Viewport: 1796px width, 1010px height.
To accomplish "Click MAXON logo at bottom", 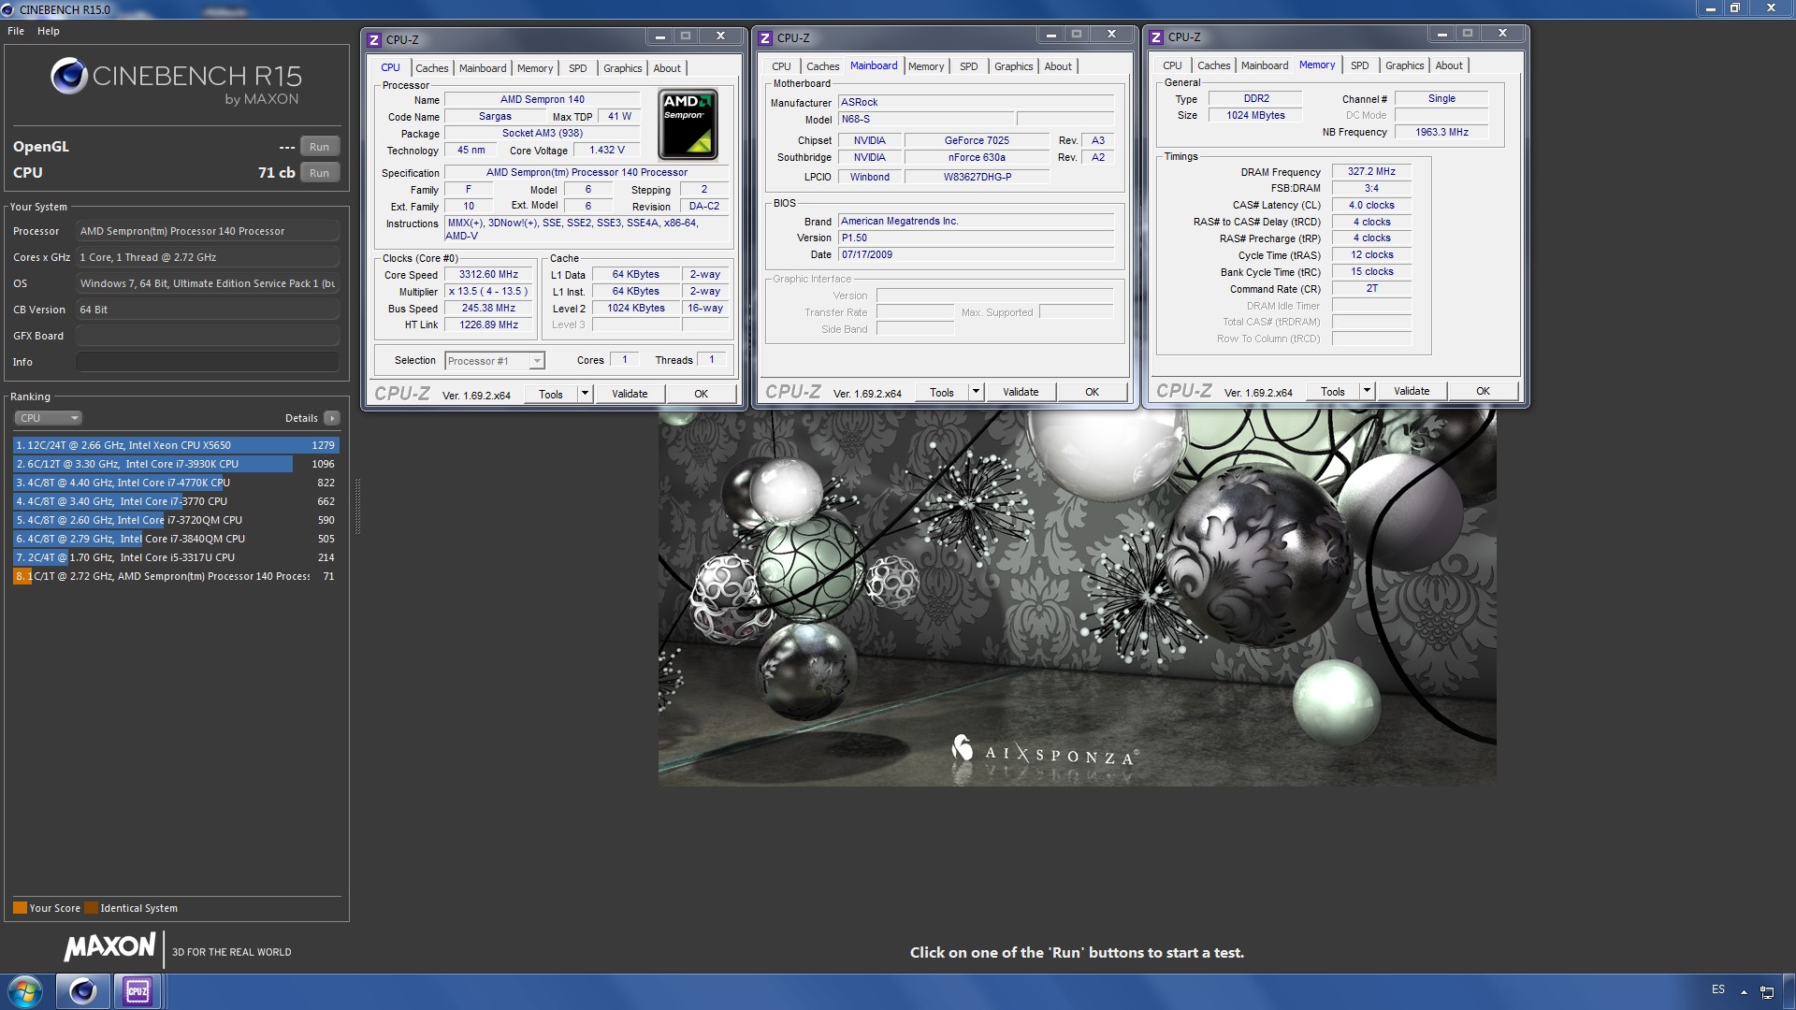I will tap(109, 947).
